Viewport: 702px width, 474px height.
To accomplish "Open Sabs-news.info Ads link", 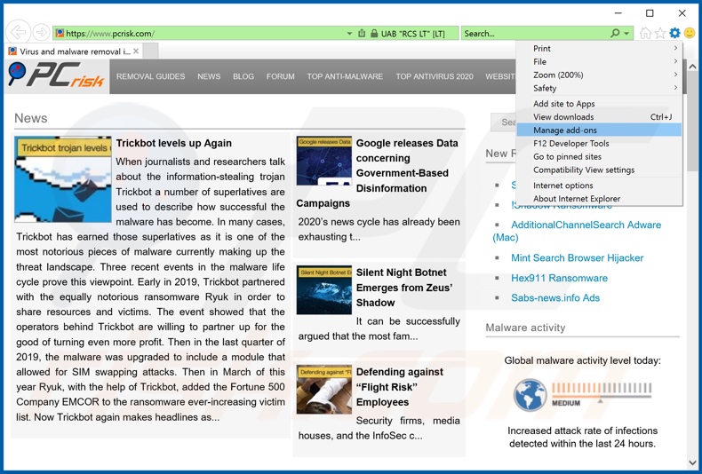I will click(555, 298).
